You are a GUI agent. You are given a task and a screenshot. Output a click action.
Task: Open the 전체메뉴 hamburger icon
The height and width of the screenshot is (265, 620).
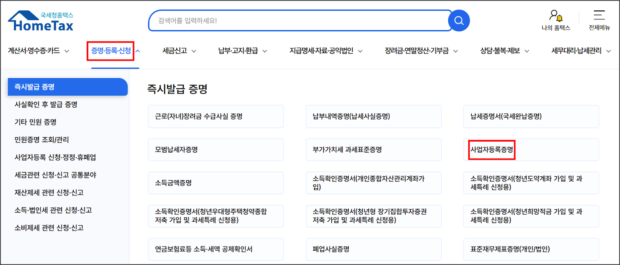[599, 15]
